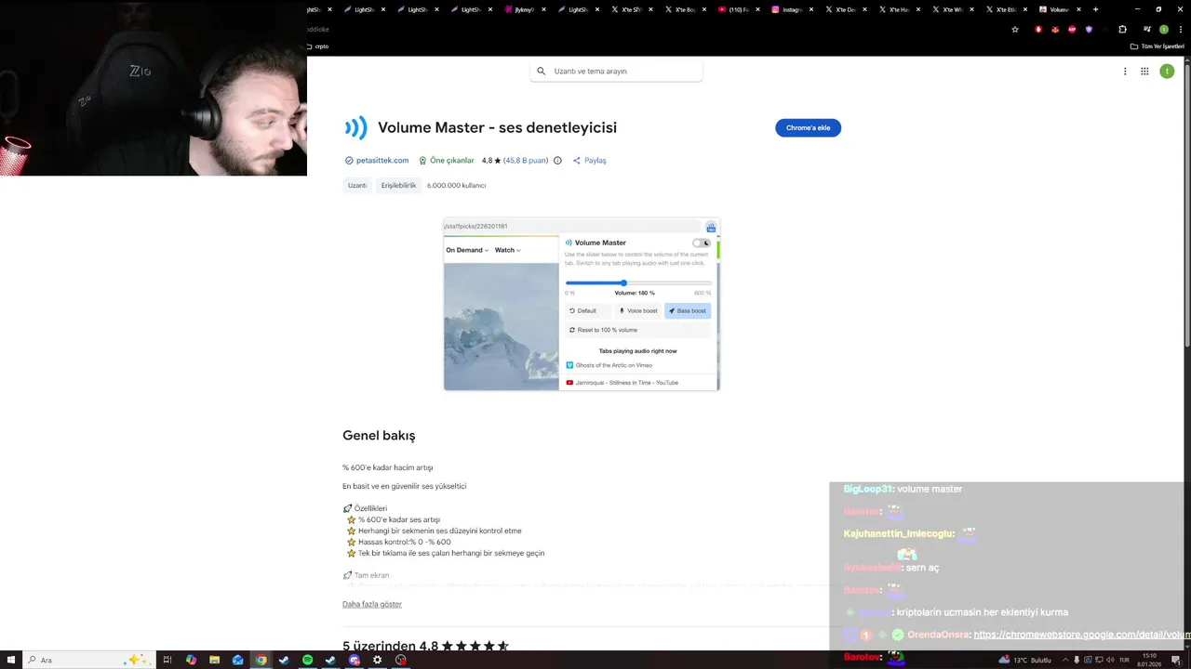Open the Settings gear on the taskbar
The width and height of the screenshot is (1191, 669).
(377, 660)
